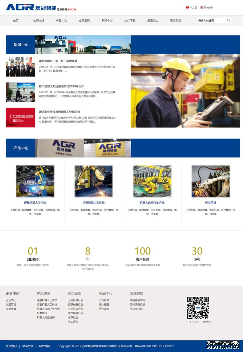The width and height of the screenshot is (243, 352).
Task: Open news 松下机器人系统集成公司2015年合作
Action: pos(61,87)
